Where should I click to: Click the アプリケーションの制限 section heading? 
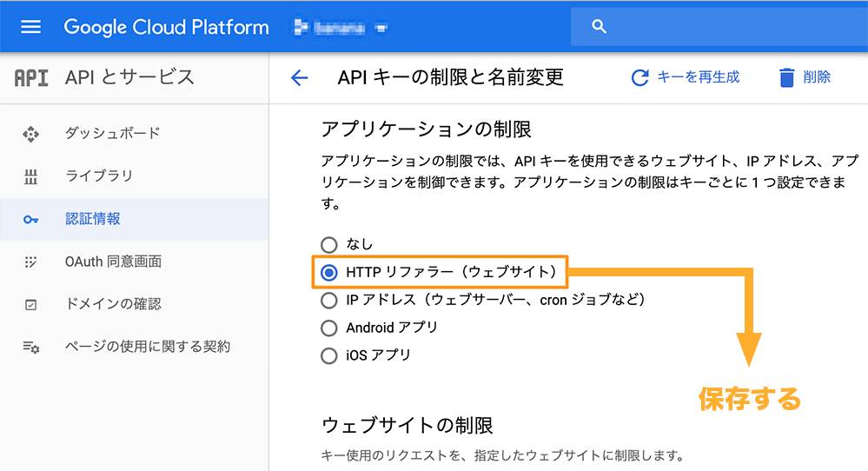coord(427,129)
